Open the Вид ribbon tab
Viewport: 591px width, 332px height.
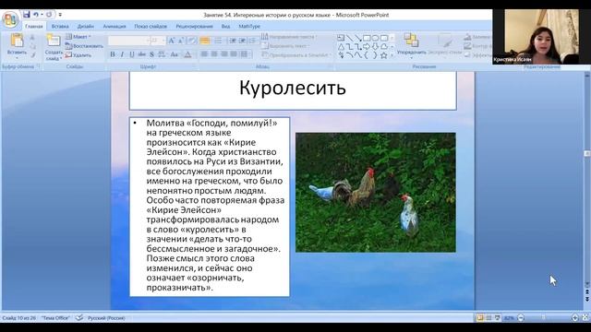coord(225,27)
